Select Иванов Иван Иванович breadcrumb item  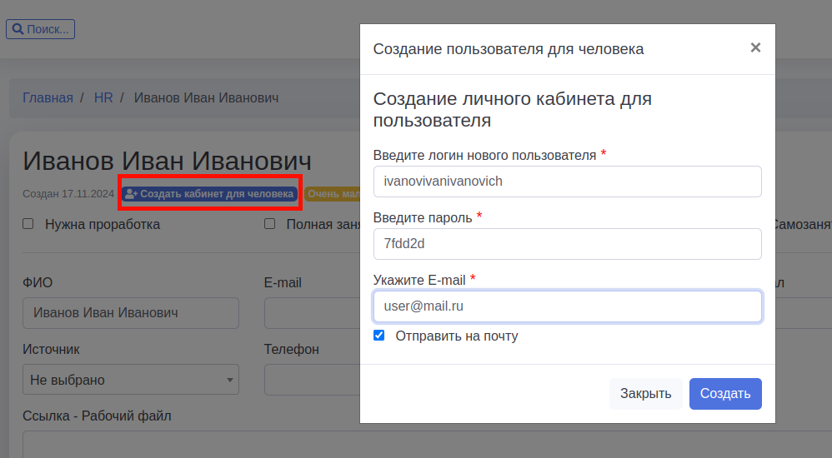click(206, 97)
